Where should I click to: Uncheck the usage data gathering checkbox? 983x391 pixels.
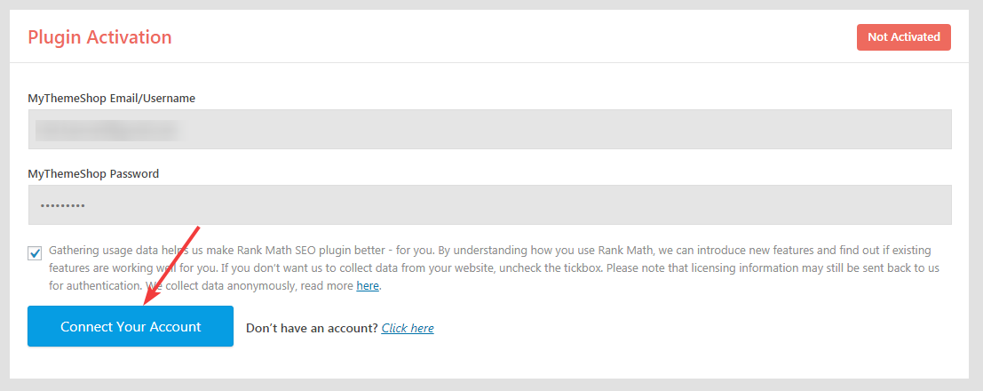(x=36, y=253)
